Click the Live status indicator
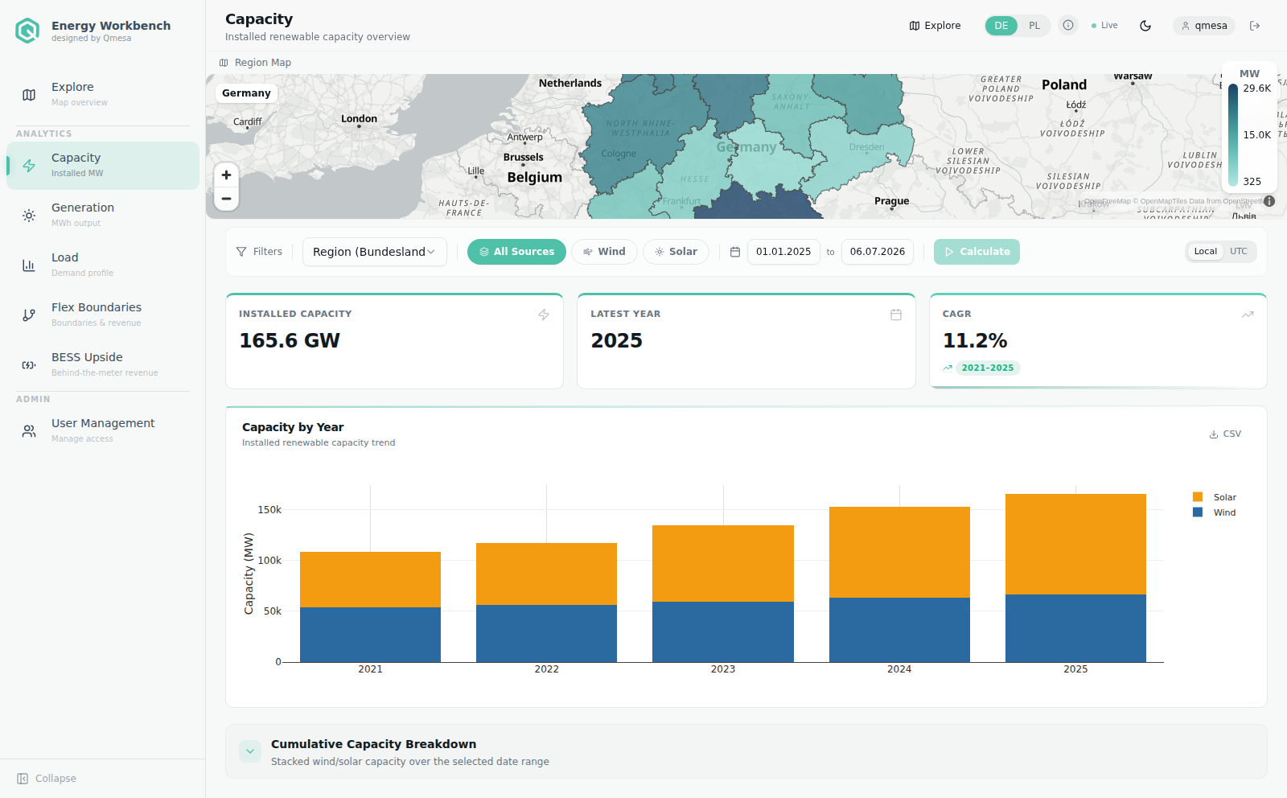 point(1104,26)
